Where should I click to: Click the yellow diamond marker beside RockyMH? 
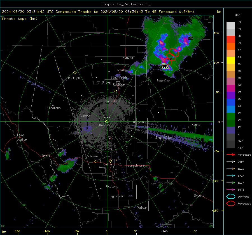(75, 73)
